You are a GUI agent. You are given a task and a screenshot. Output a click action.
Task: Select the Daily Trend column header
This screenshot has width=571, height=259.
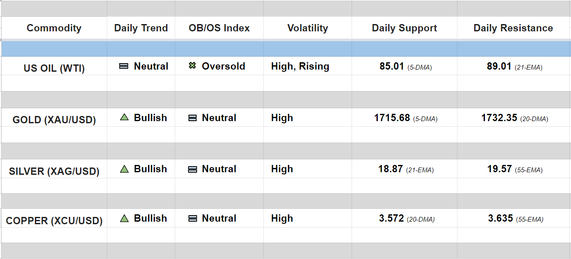coord(141,28)
